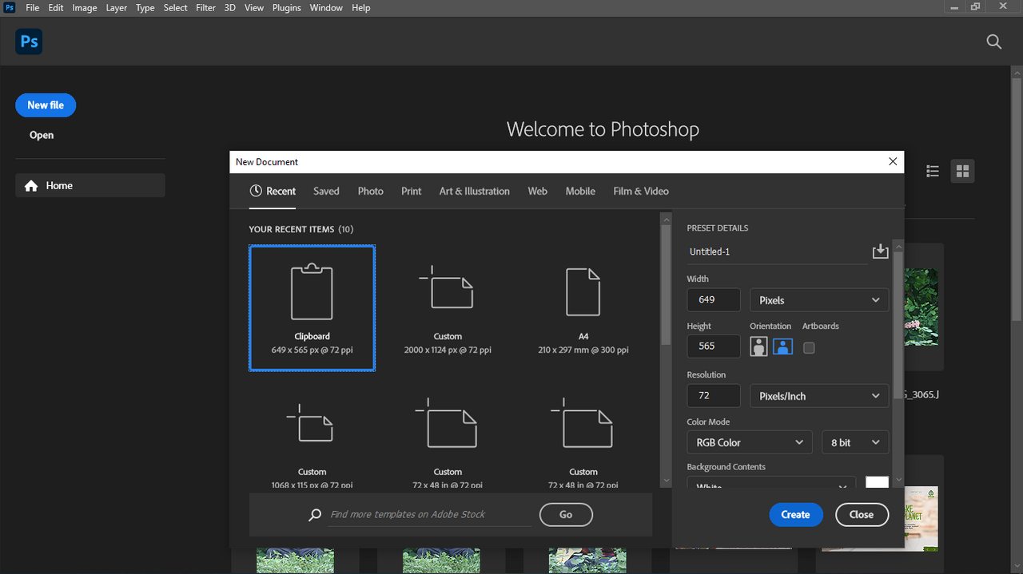Screen dimensions: 1023x574
Task: Open the Recent tab
Action: tap(273, 191)
